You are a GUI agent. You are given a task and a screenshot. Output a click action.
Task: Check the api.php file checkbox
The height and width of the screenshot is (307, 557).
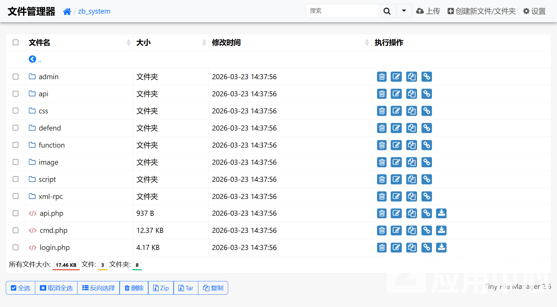point(16,213)
